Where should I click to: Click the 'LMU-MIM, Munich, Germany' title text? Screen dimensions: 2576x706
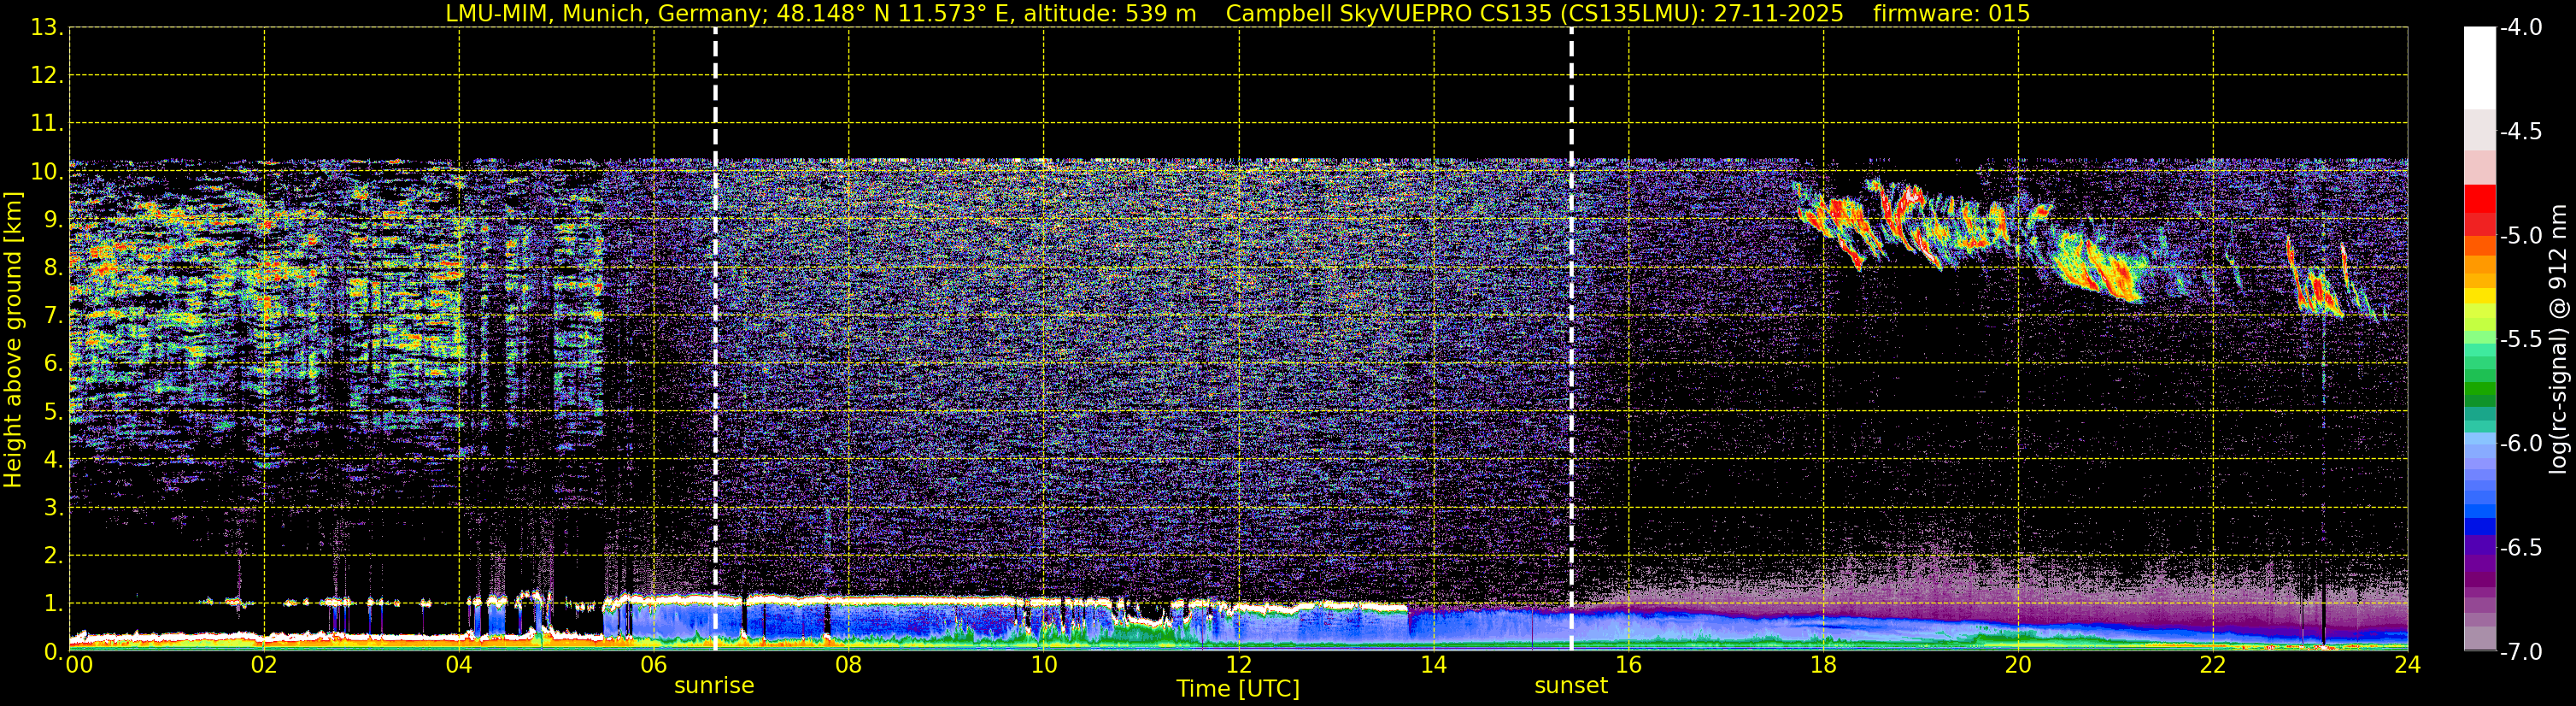click(607, 14)
